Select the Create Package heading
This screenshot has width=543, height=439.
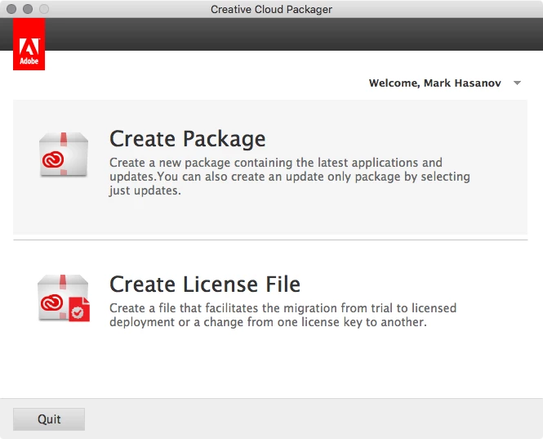point(187,139)
